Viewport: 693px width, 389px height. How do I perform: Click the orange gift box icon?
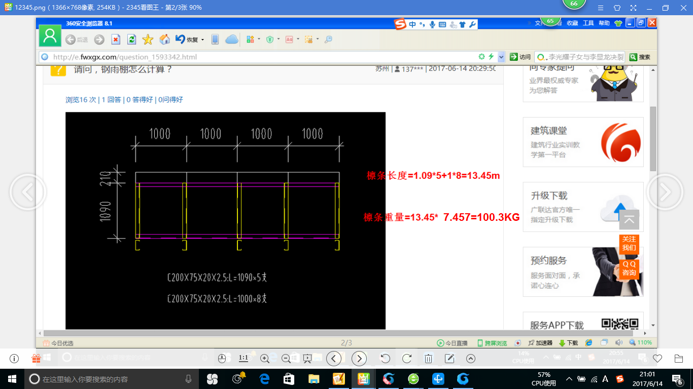36,359
